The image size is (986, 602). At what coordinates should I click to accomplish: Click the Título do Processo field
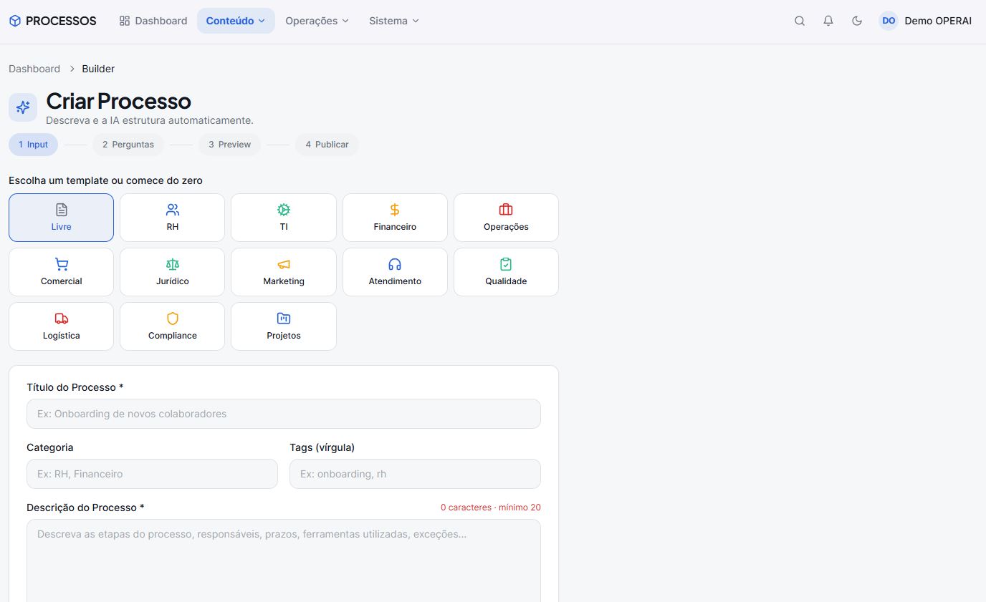pos(284,414)
